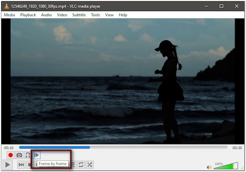Click Help in the menu bar
Screen dimensions: 246x172
[x=123, y=15]
